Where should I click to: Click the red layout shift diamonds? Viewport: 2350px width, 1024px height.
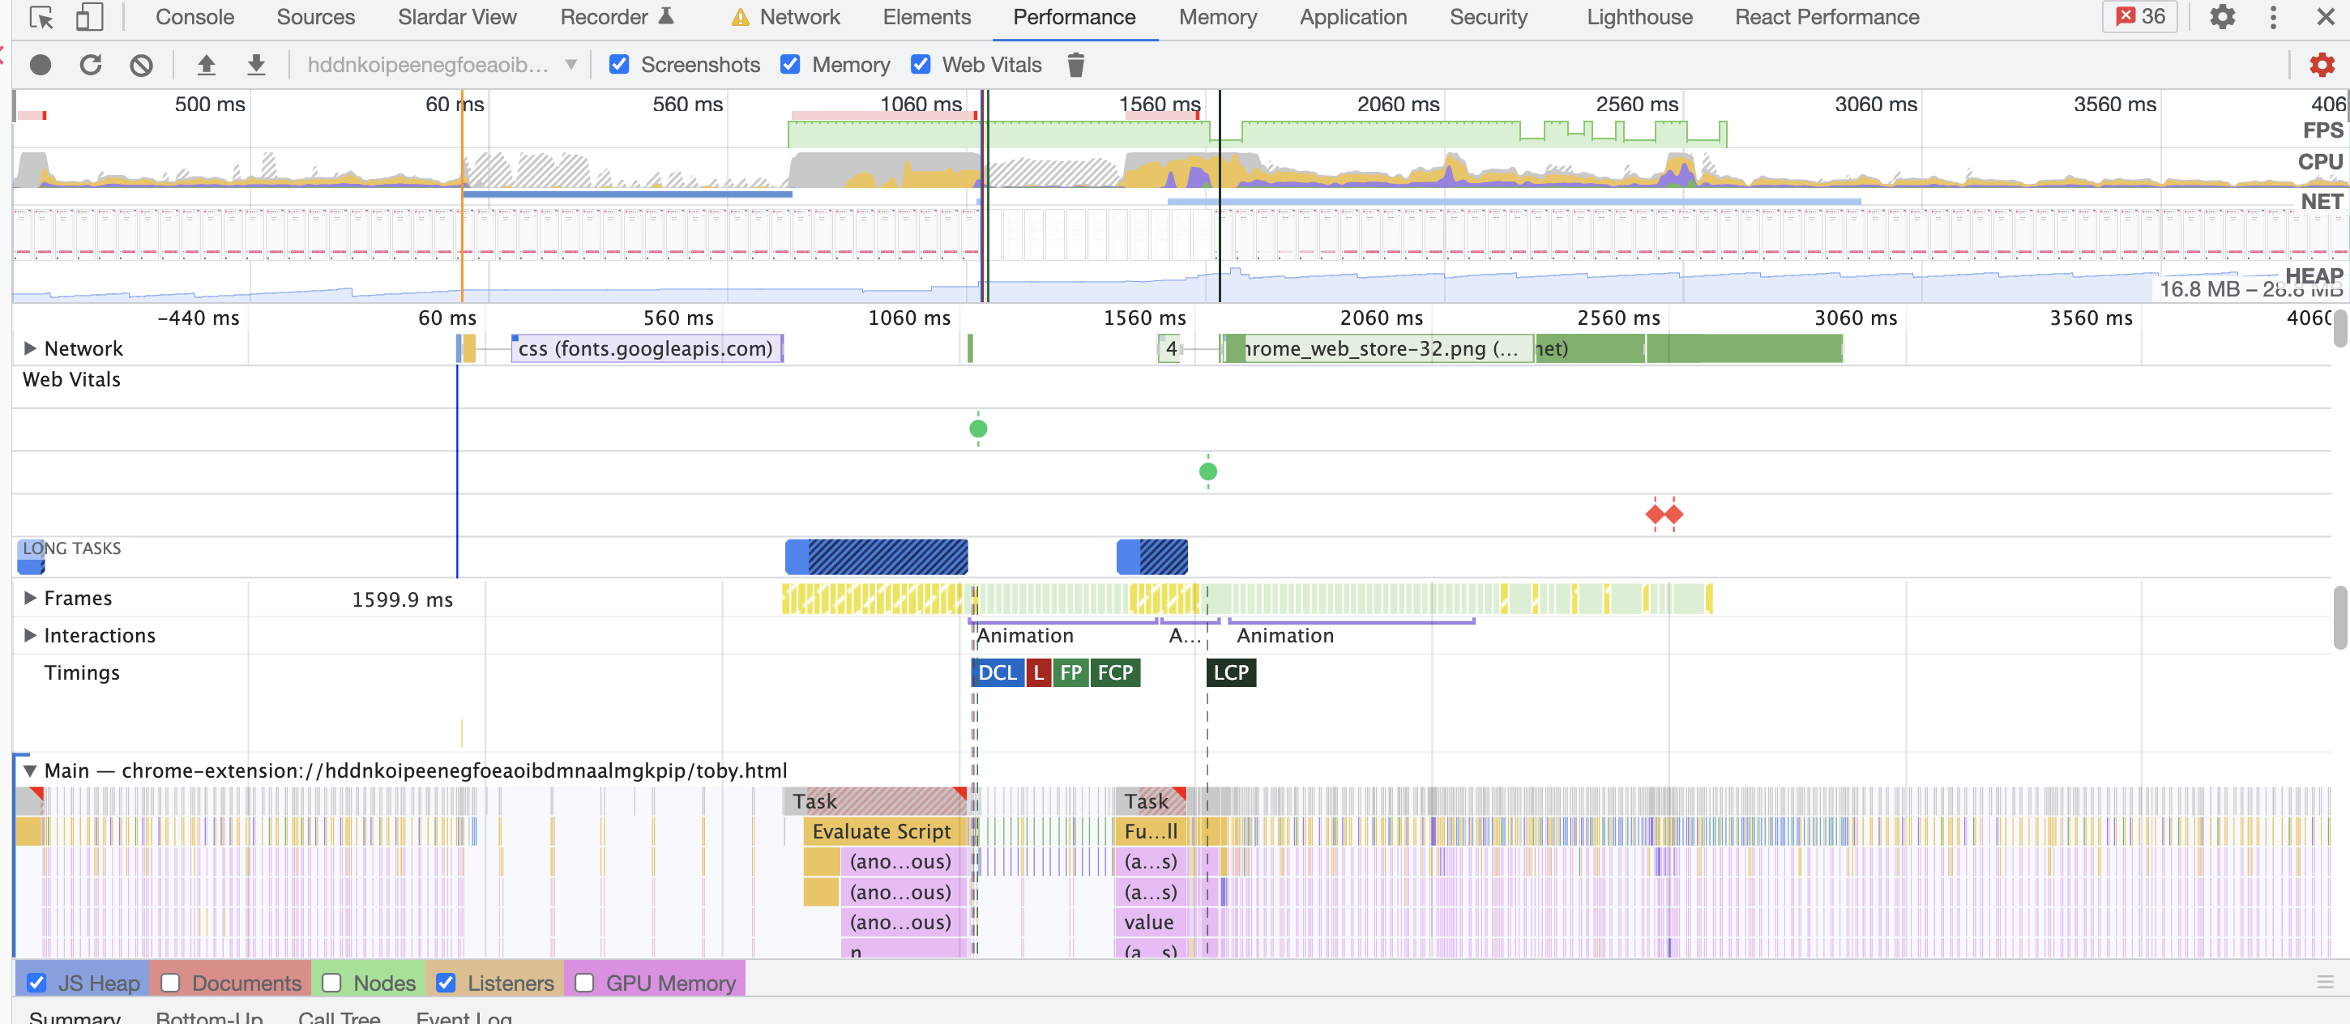click(x=1664, y=514)
